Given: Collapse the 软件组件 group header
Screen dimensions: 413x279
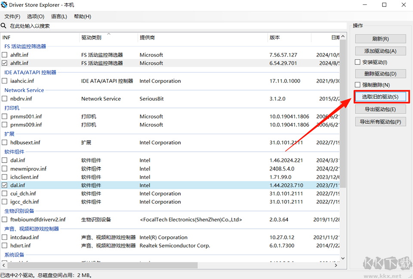Looking at the screenshot, I should (x=14, y=152).
